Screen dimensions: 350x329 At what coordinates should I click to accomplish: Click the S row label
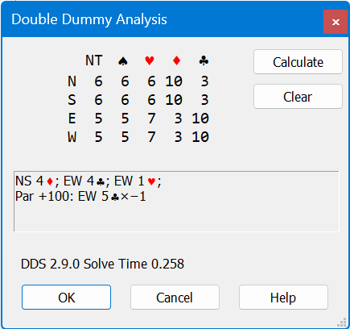coord(72,100)
